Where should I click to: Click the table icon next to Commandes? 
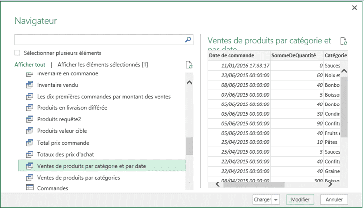point(29,188)
